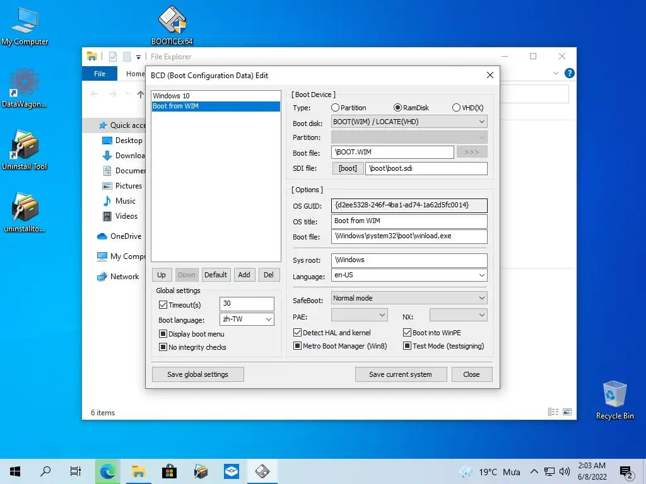Screen dimensions: 646x484
Task: Open the File tab in File Explorer
Action: click(x=100, y=74)
